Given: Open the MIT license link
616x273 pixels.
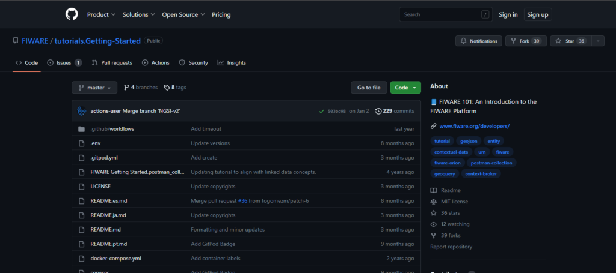Looking at the screenshot, I should [449, 202].
